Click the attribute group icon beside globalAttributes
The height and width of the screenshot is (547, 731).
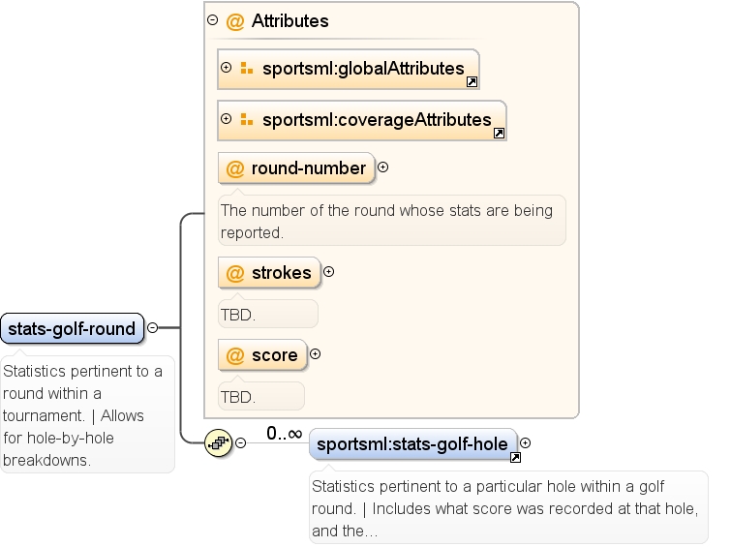(x=247, y=68)
